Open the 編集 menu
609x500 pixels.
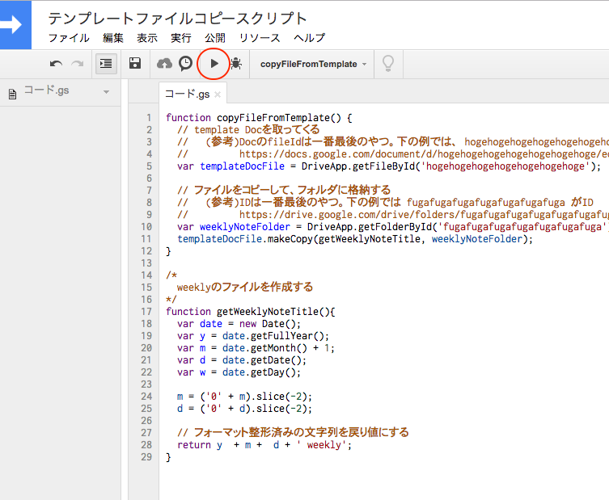[x=113, y=38]
